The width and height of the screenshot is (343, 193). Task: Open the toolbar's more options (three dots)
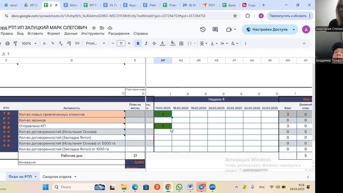pos(245,43)
